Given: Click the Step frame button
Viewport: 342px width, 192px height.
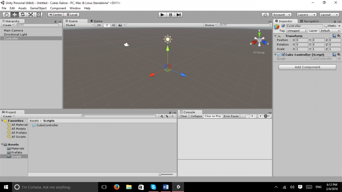Looking at the screenshot, I should (179, 14).
